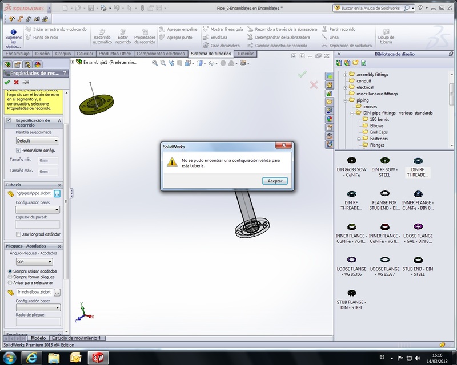This screenshot has width=457, height=365.
Task: Accept the warning dialog with Aceptar
Action: tap(275, 181)
